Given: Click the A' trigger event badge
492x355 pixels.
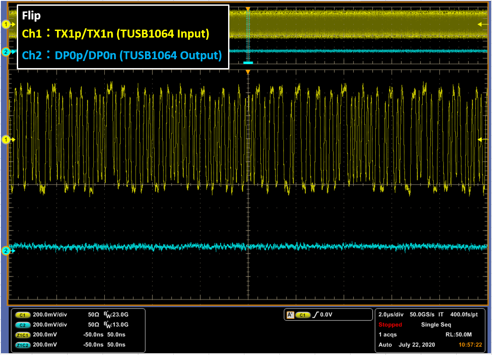Looking at the screenshot, I should (290, 315).
